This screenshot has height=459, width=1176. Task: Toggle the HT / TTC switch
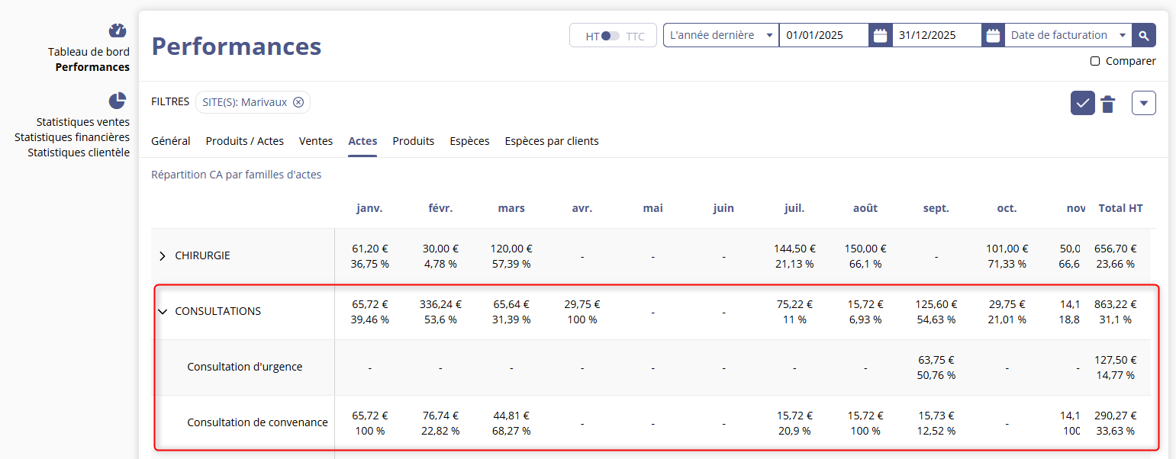coord(610,36)
